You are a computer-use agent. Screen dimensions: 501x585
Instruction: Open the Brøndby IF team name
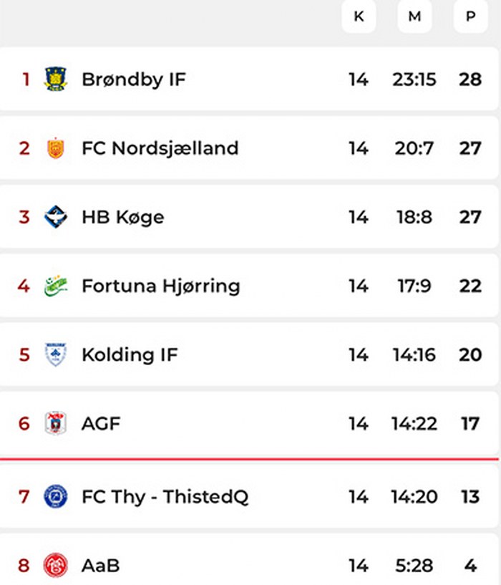(x=133, y=79)
